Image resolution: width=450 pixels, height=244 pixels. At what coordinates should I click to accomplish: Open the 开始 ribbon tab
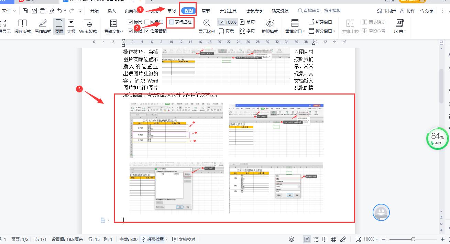point(95,11)
